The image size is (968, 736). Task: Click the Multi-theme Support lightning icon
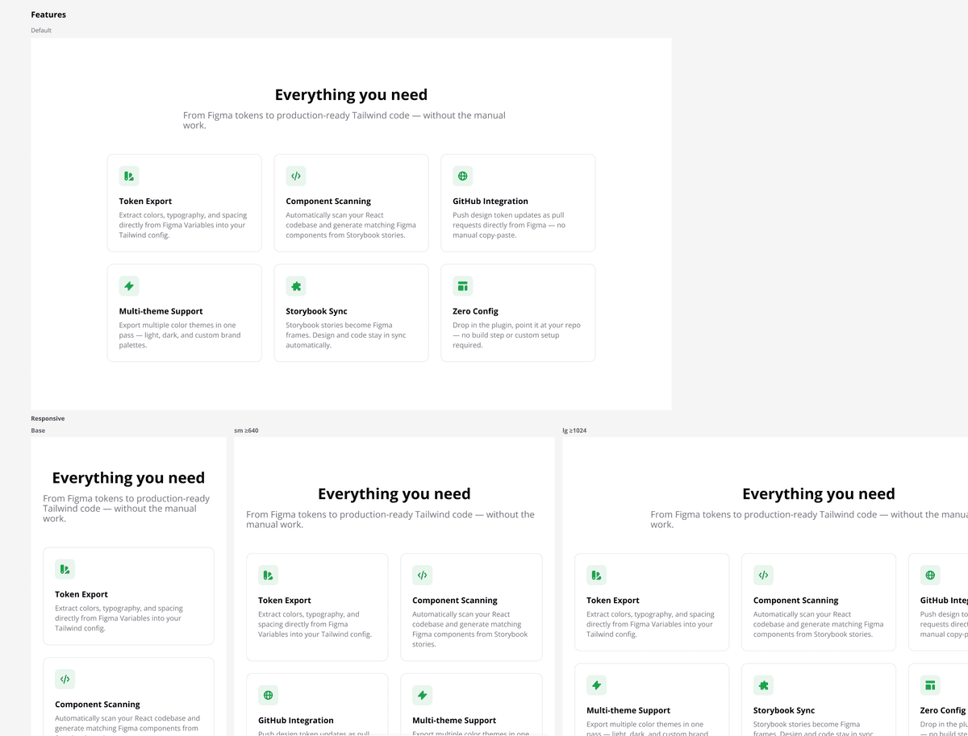pyautogui.click(x=129, y=285)
